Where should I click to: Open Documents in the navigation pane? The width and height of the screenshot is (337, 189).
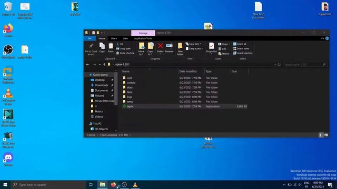[102, 90]
